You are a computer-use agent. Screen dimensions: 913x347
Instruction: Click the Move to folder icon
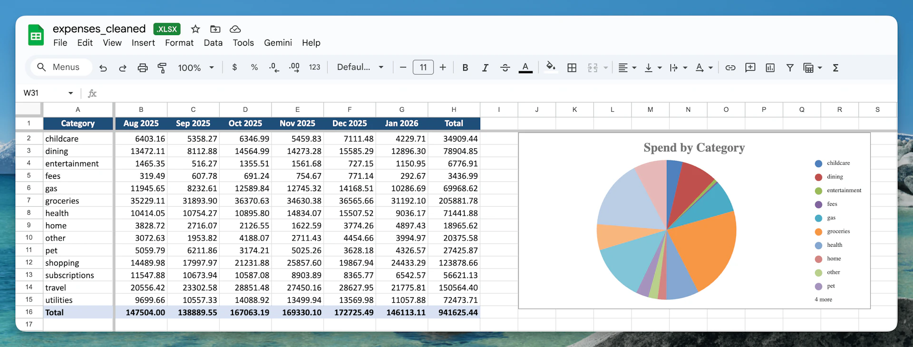[x=215, y=29]
